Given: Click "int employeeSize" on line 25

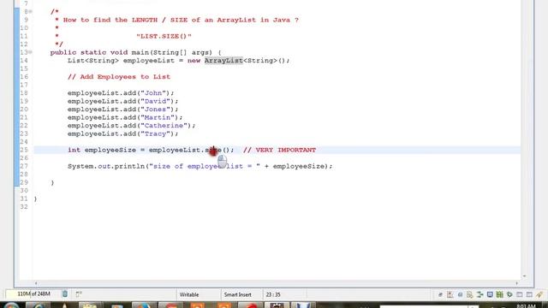Looking at the screenshot, I should [x=102, y=151].
